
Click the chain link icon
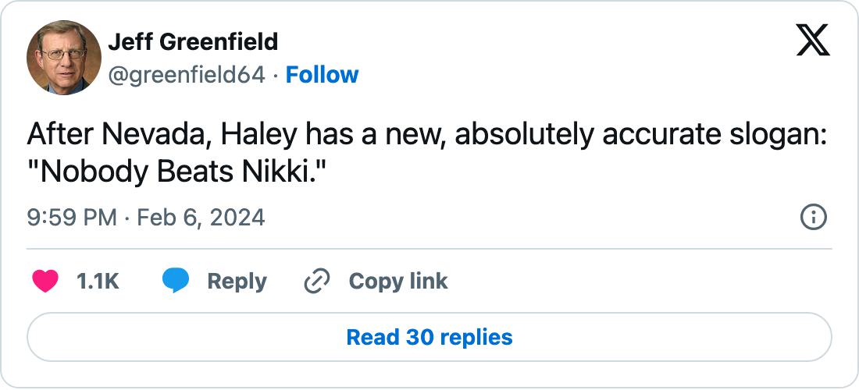point(316,282)
